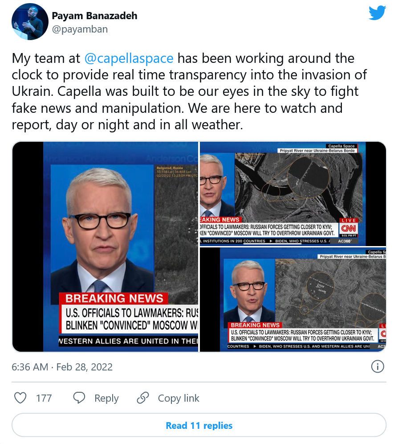The image size is (394, 444).
Task: Click the Reply text label
Action: [x=106, y=398]
